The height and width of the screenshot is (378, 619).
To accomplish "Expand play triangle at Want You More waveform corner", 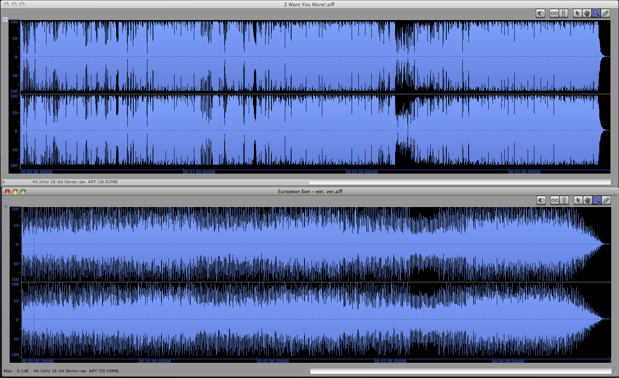I will [5, 19].
